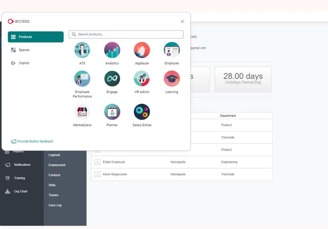The width and height of the screenshot is (328, 229).
Task: Click Eddie Employee's avatar placeholder
Action: (x=97, y=162)
